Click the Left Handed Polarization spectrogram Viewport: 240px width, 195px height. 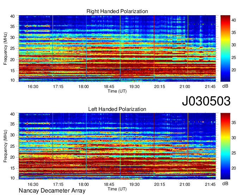pos(117,146)
